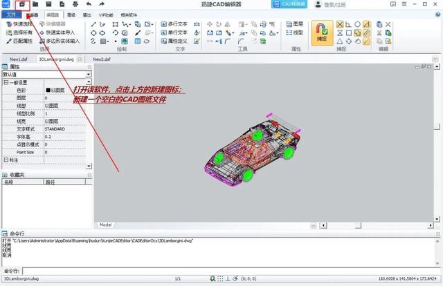Expand the 标注 property group
Image resolution: width=443 pixels, height=286 pixels.
(x=6, y=160)
